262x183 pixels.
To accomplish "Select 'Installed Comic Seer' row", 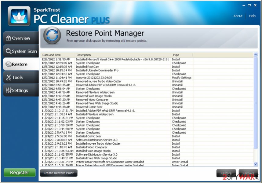I will [x=147, y=136].
